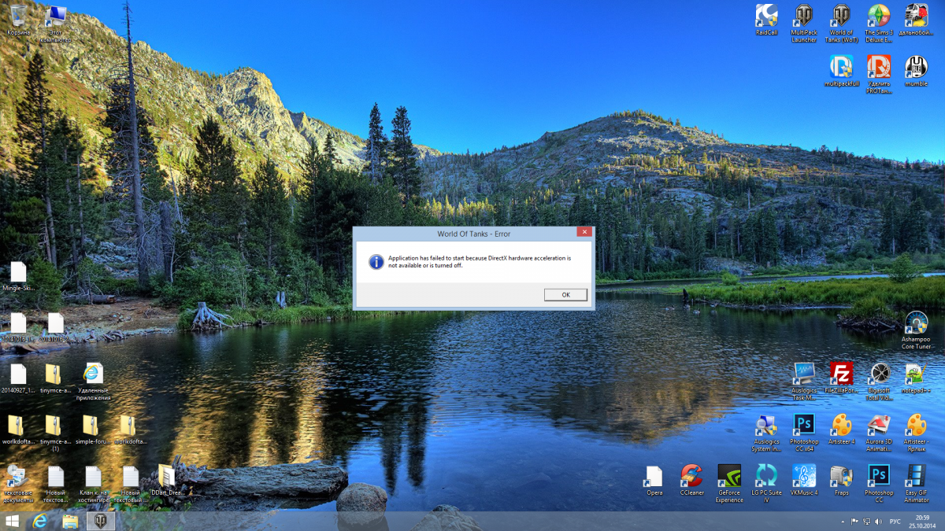This screenshot has height=531, width=945.
Task: Select the Opera browser shortcut
Action: pyautogui.click(x=654, y=480)
